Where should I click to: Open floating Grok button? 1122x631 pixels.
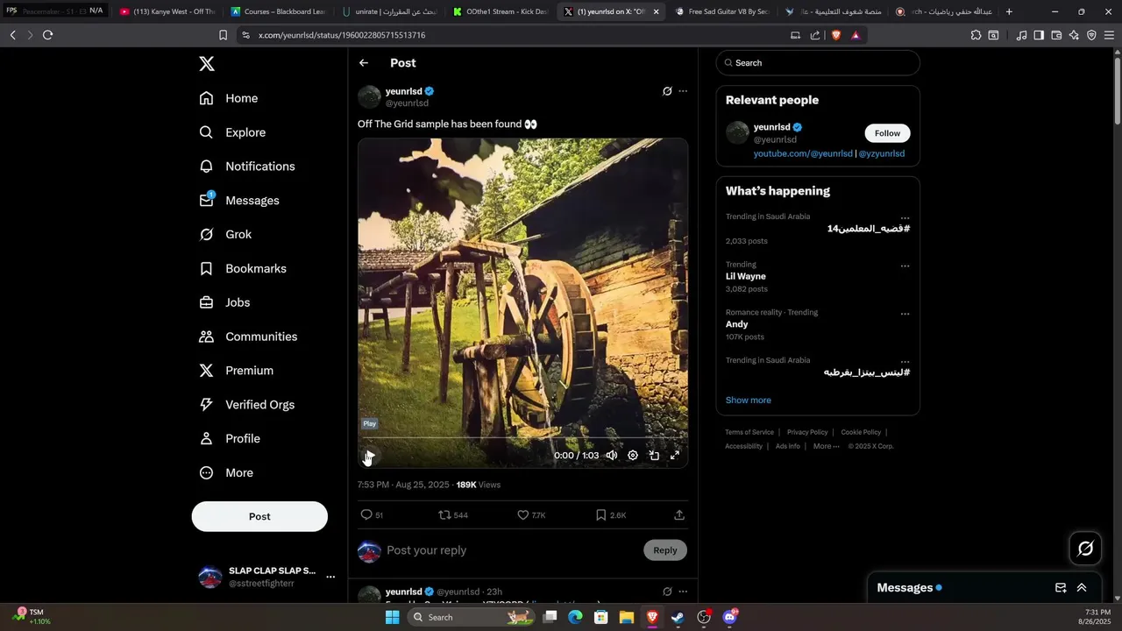pyautogui.click(x=1085, y=549)
